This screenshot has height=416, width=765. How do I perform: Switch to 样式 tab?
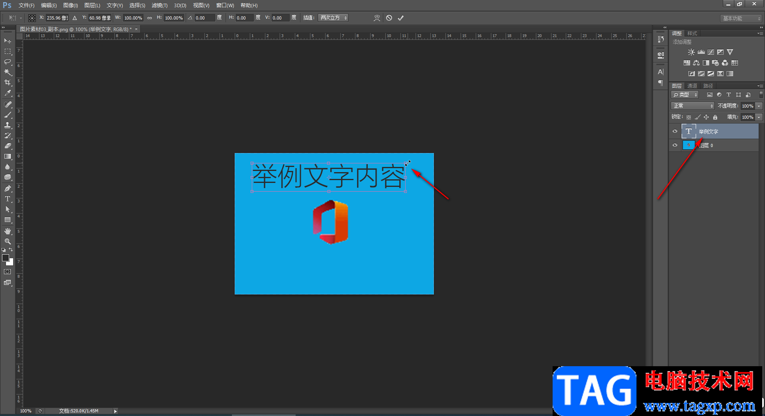coord(692,33)
